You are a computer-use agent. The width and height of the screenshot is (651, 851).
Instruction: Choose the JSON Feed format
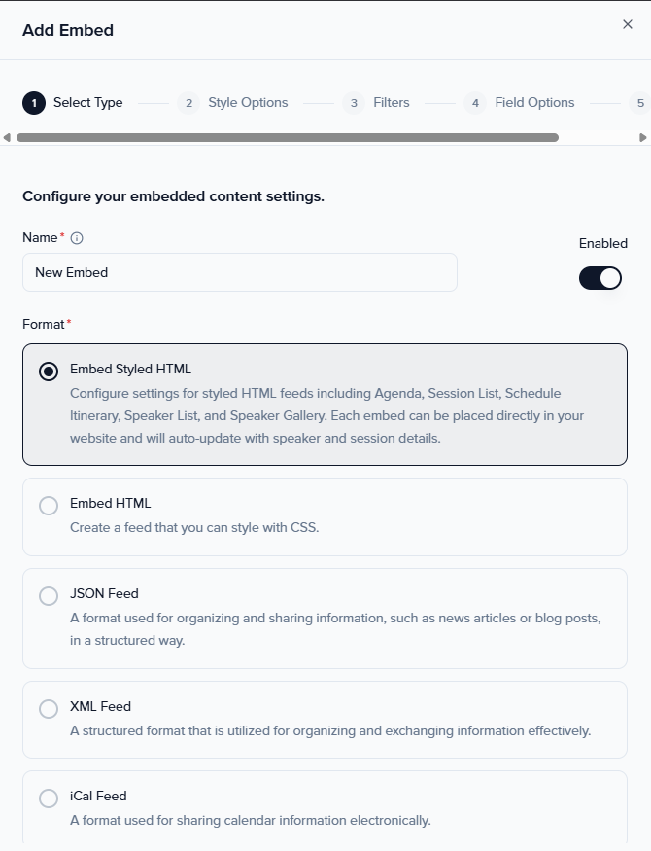[x=49, y=596]
